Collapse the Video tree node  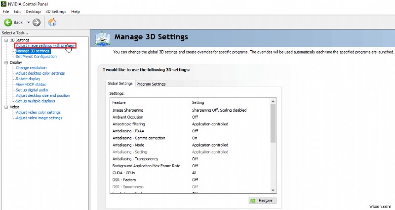6,107
